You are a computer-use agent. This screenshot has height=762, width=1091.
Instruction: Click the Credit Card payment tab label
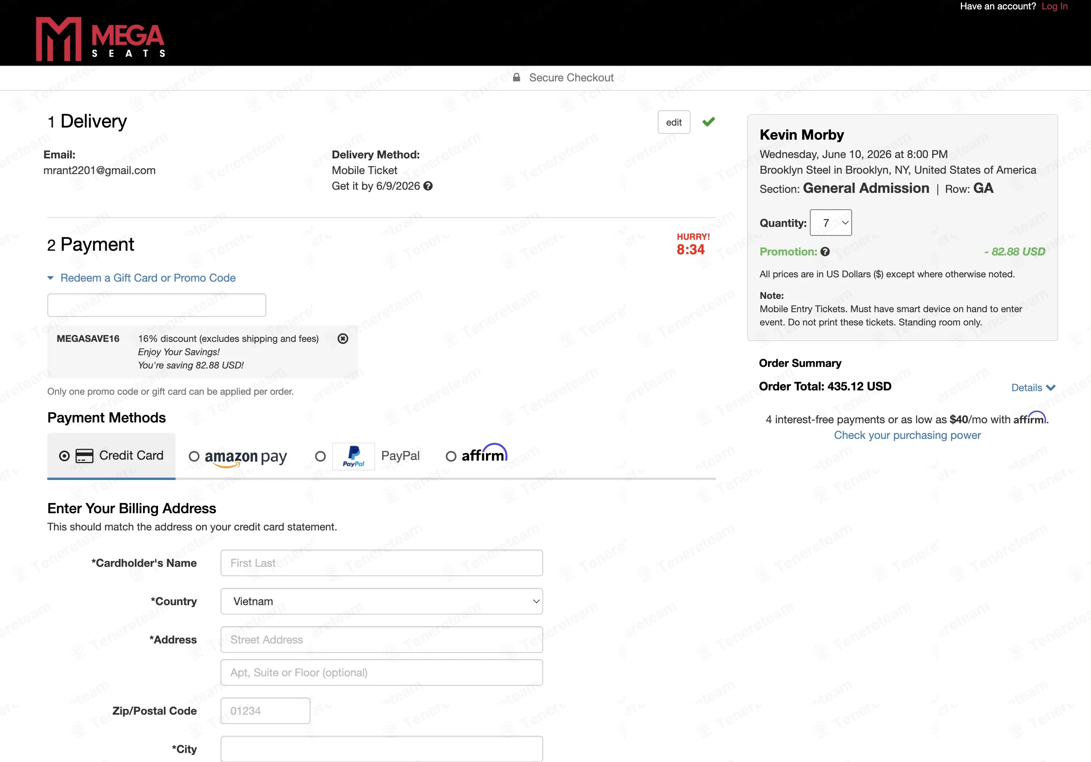point(131,455)
